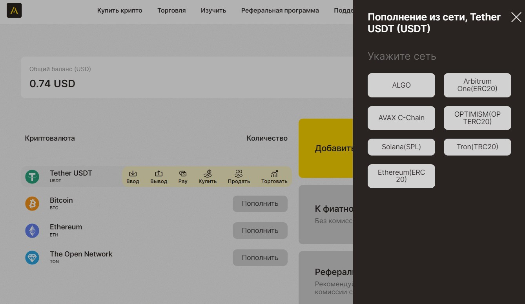Select AVAX C-Chain network option

coord(401,118)
